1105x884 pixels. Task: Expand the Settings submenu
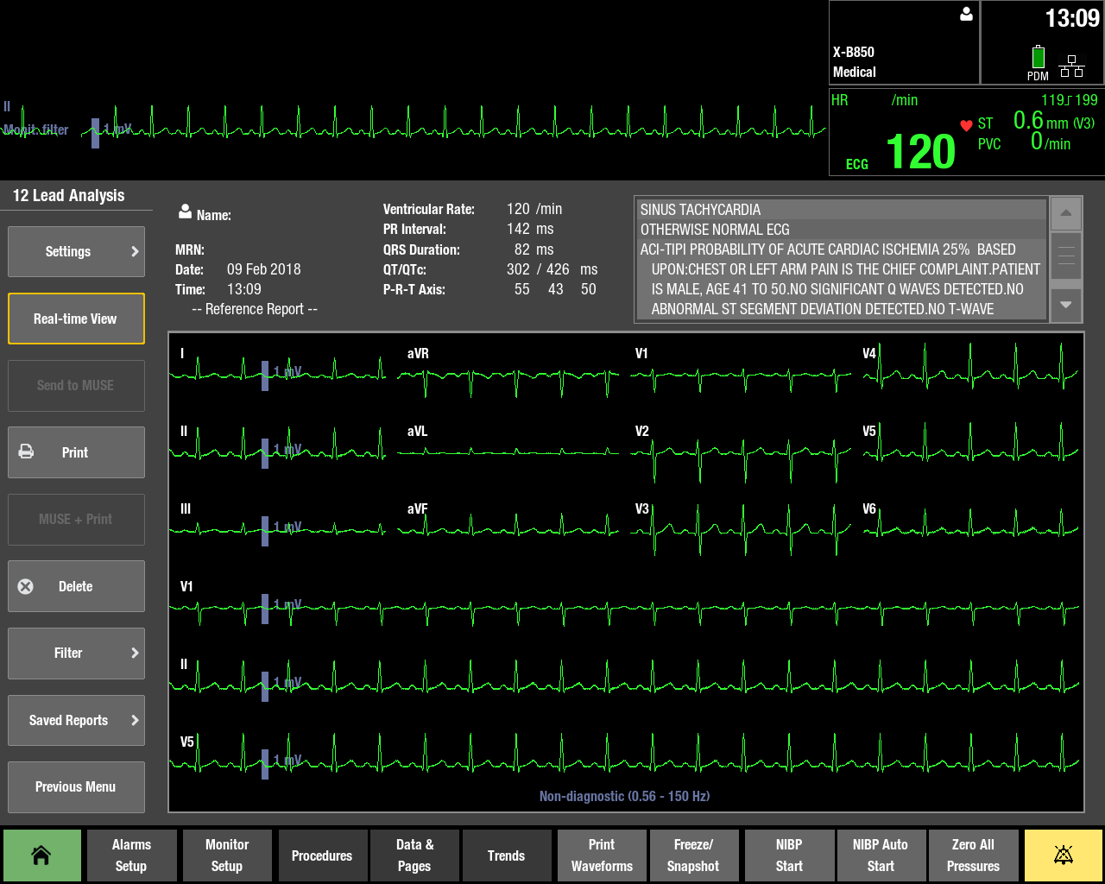tap(76, 251)
